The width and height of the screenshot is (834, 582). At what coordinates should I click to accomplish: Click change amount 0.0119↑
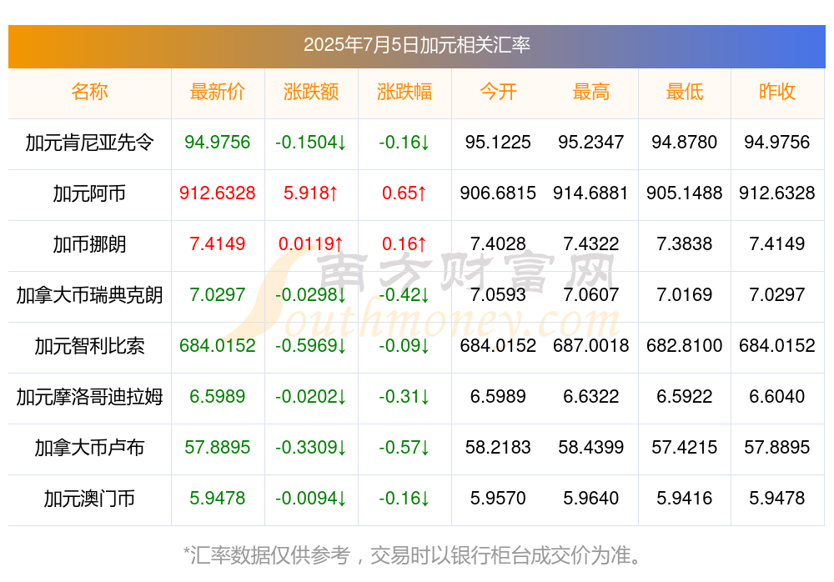(310, 243)
